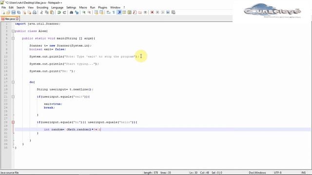Click 'Dos\Windows' line ending in status bar

tap(257, 173)
